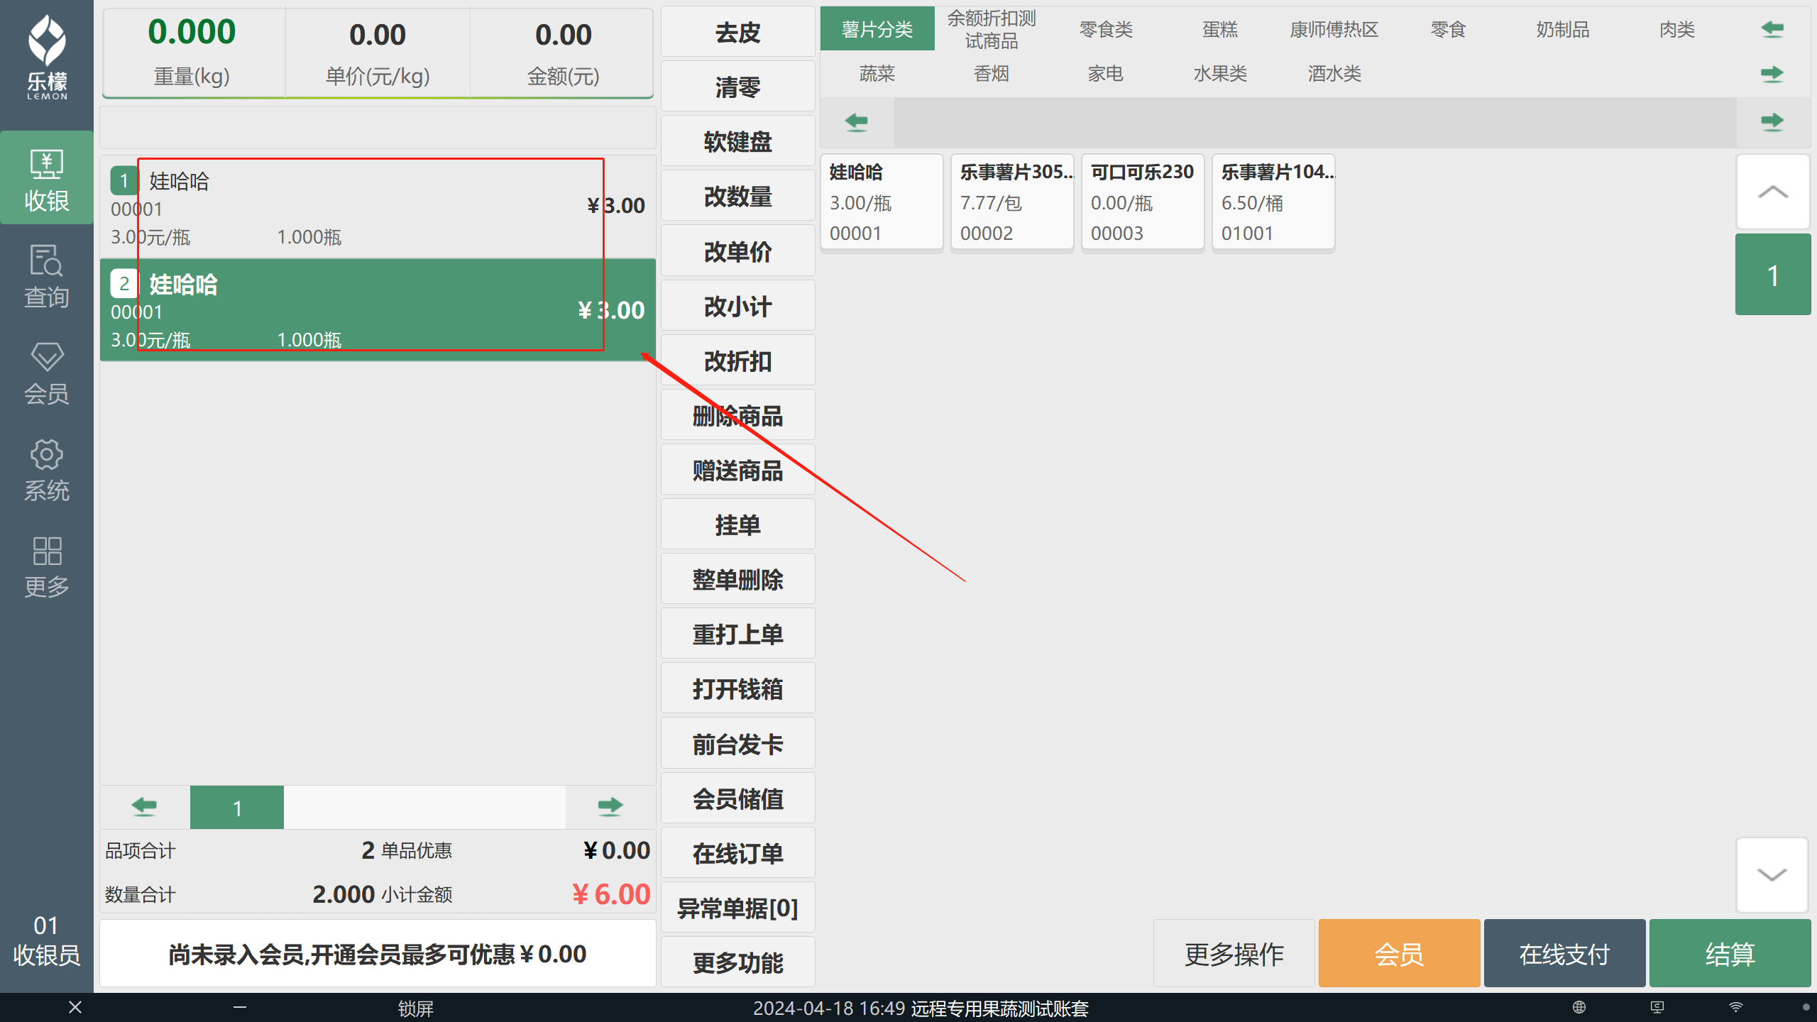
Task: Select the 家电 category tab
Action: pyautogui.click(x=1106, y=73)
